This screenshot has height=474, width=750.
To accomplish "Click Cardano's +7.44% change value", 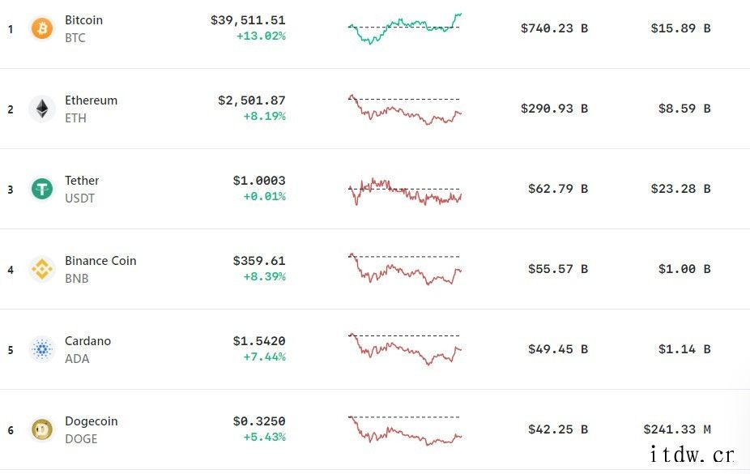I will point(265,357).
